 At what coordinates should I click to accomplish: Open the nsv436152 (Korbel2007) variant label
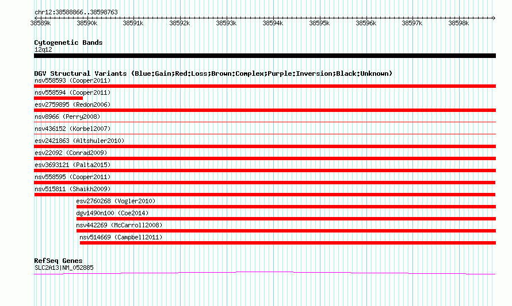tap(72, 129)
